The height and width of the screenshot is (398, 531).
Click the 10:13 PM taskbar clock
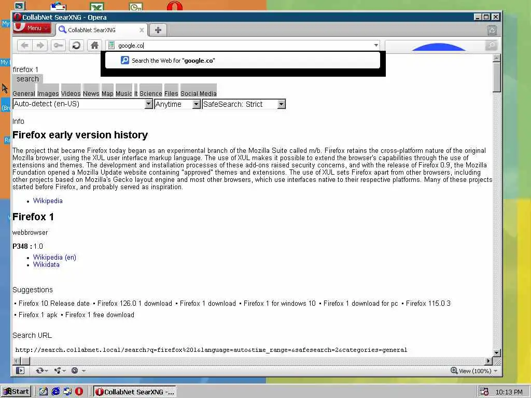509,392
